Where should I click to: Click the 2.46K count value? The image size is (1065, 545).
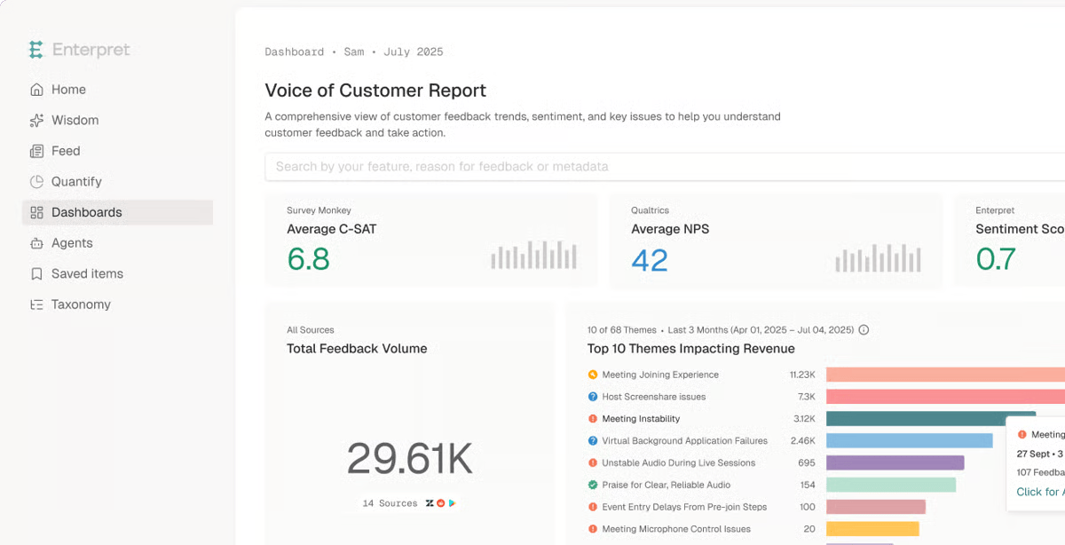(802, 441)
